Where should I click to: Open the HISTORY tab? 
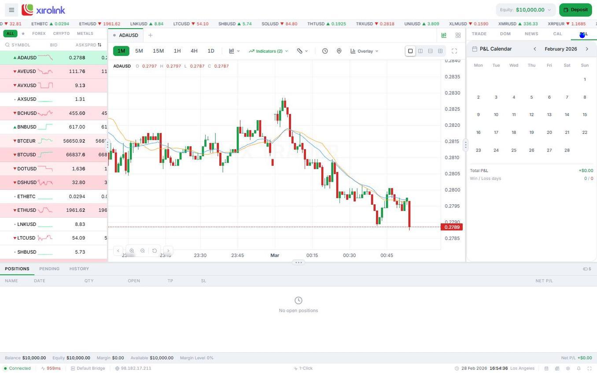click(x=79, y=269)
